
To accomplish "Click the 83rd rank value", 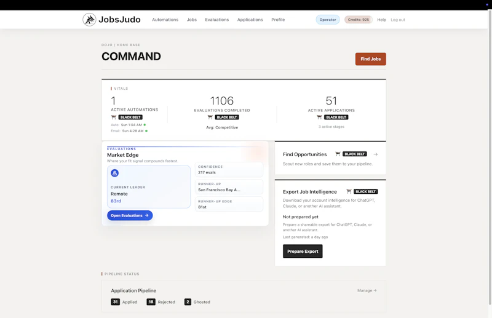I will 116,201.
